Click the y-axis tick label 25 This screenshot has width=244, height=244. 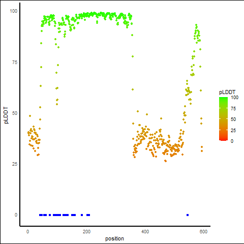15,164
